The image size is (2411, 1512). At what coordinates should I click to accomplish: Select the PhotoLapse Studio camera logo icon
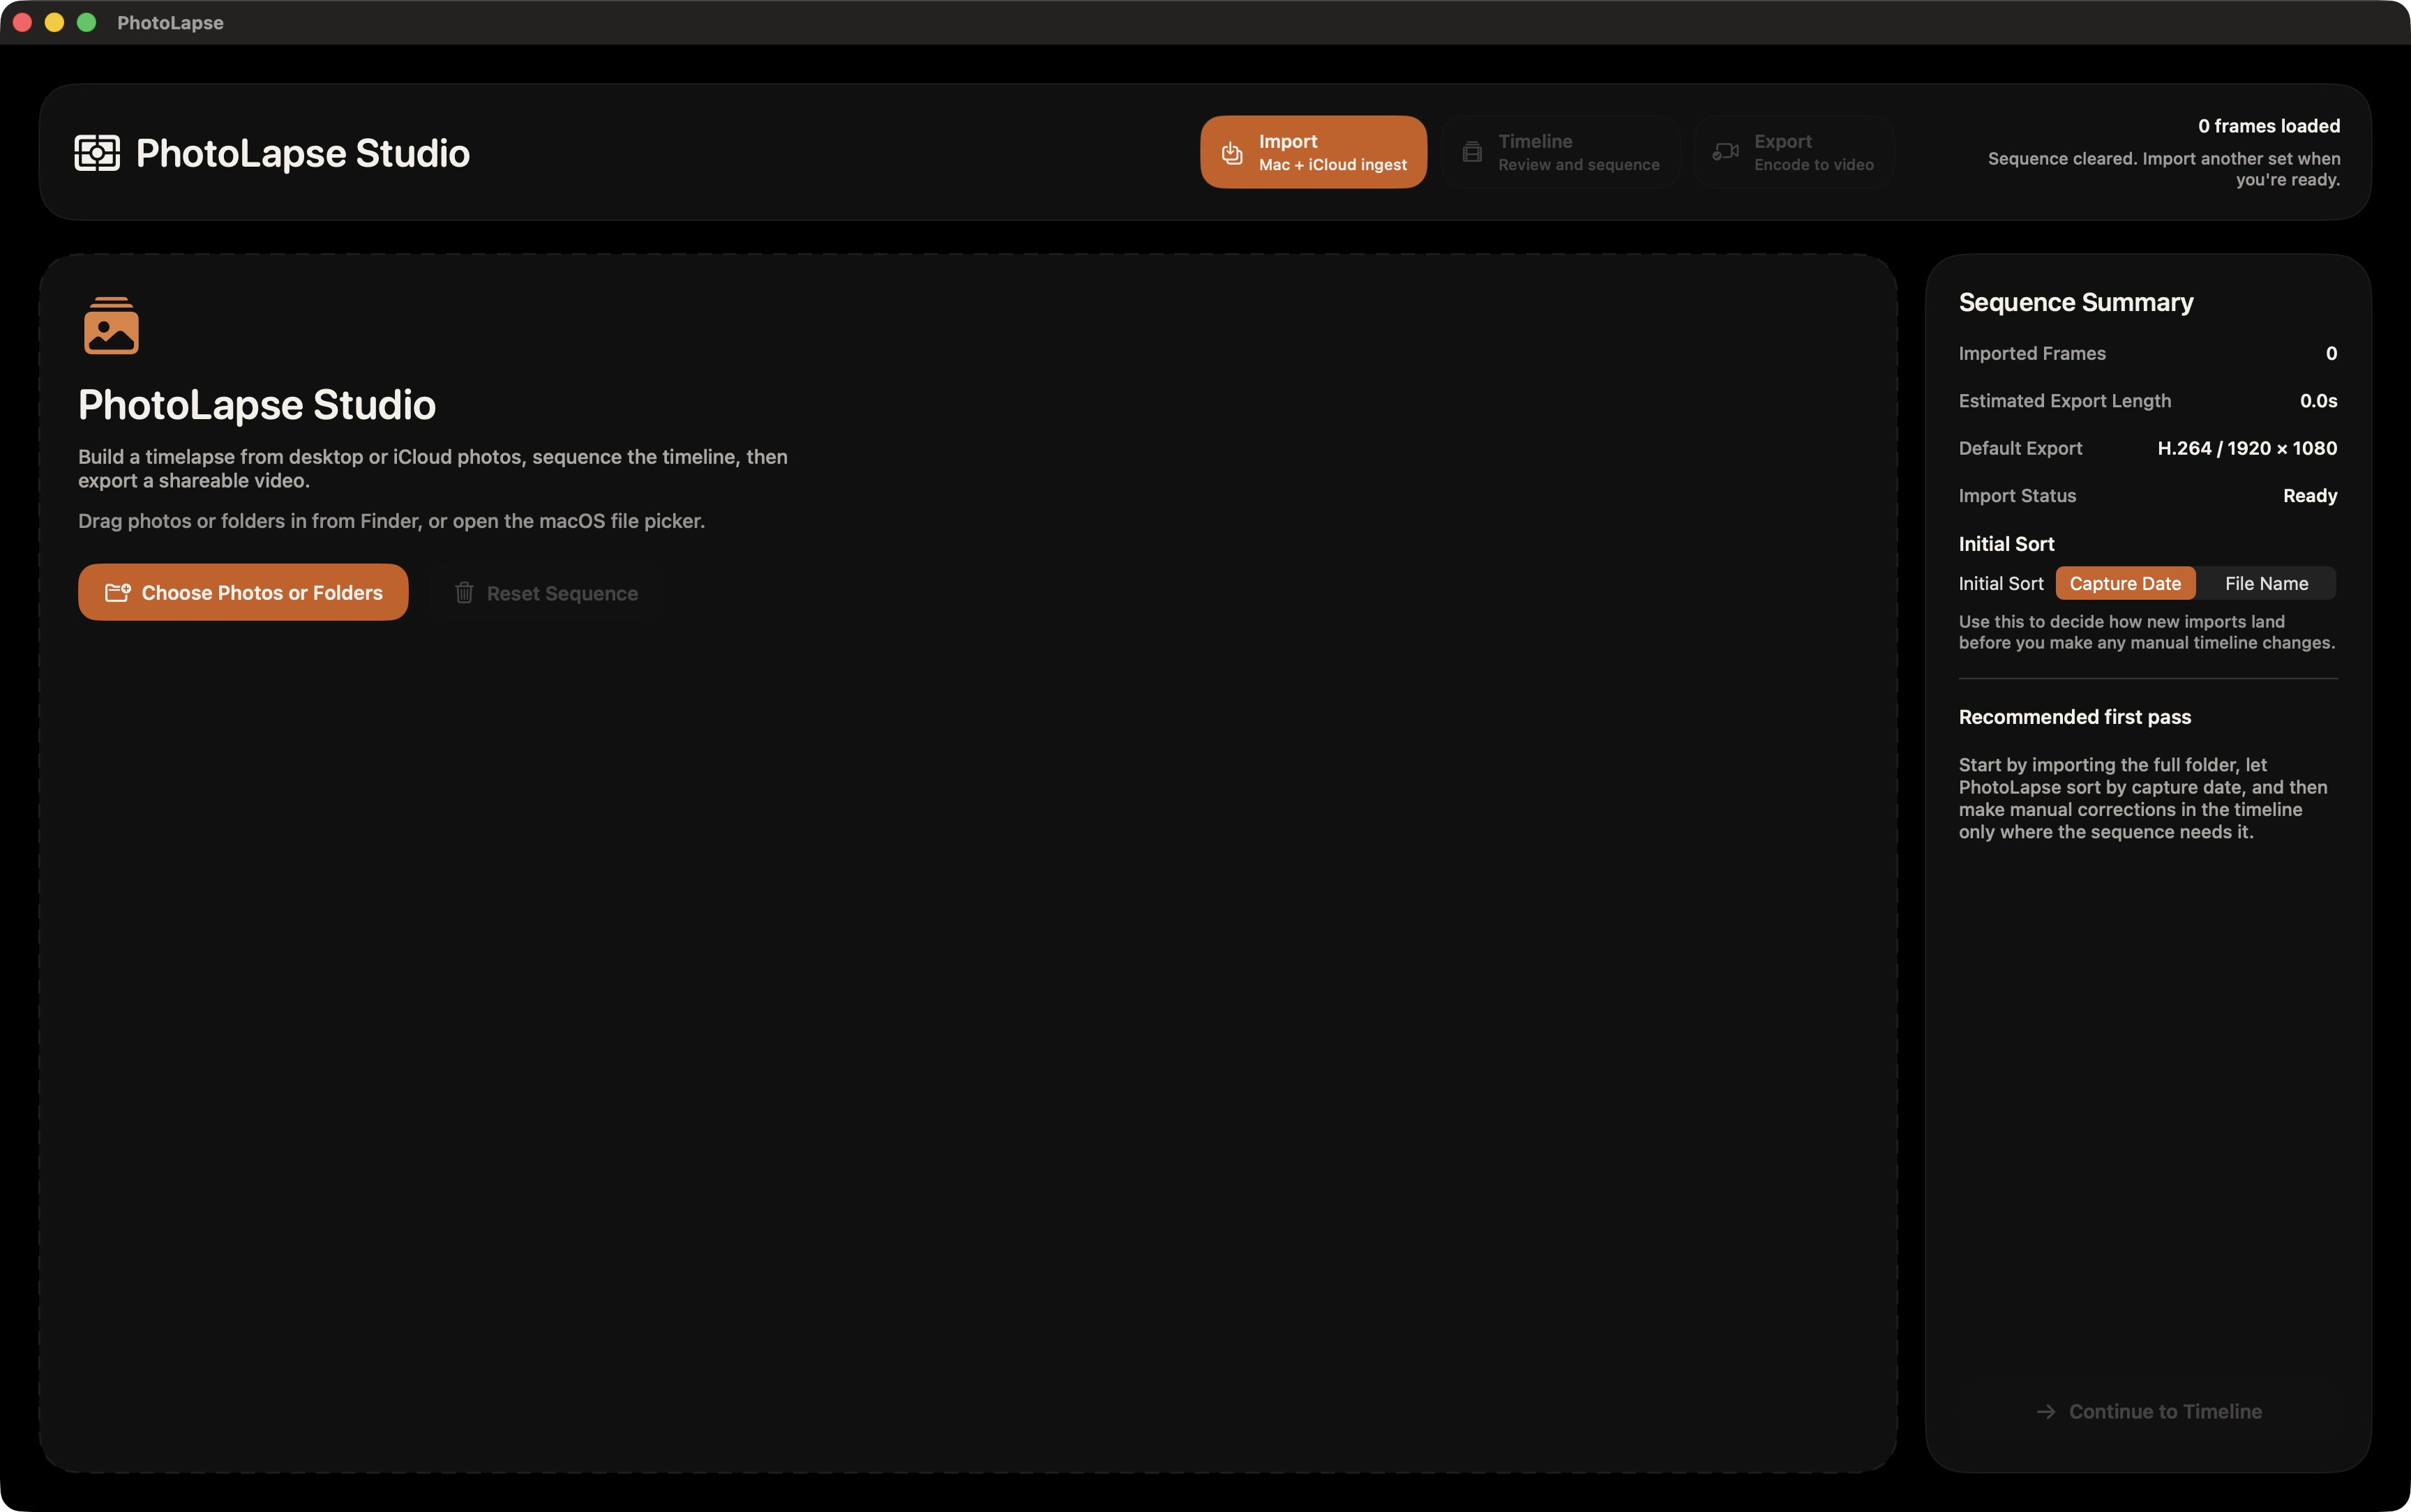[97, 152]
